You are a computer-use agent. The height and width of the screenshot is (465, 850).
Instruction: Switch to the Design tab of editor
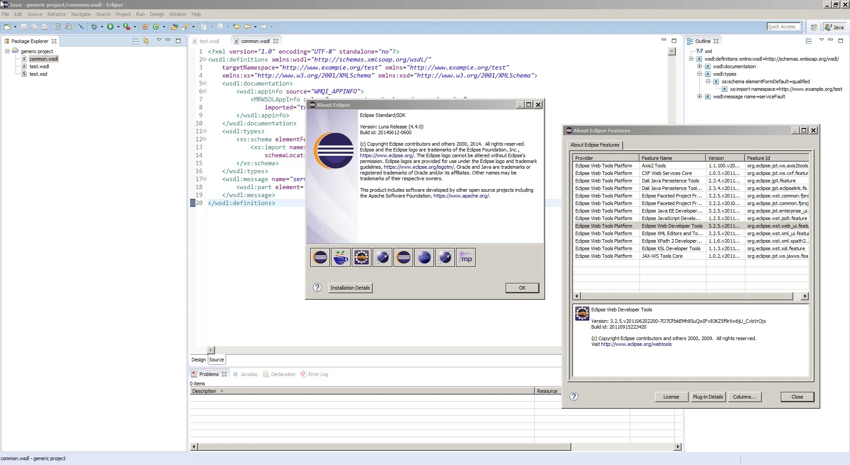(198, 360)
